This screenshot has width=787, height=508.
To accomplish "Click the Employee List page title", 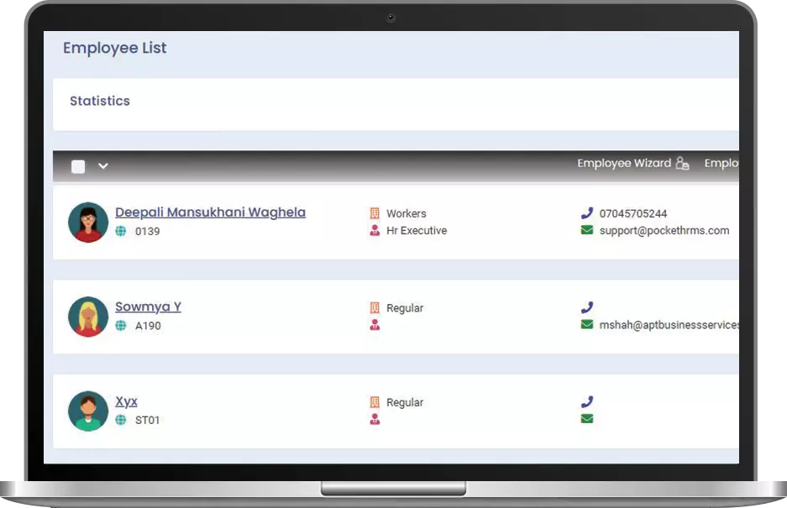I will [x=115, y=48].
